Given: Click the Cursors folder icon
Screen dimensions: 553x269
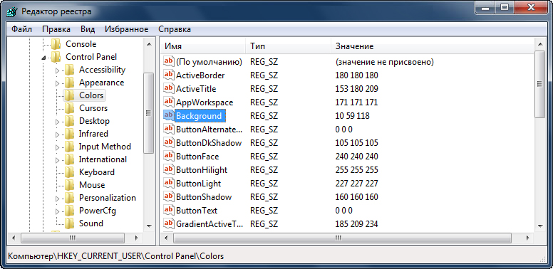Looking at the screenshot, I should pyautogui.click(x=69, y=108).
